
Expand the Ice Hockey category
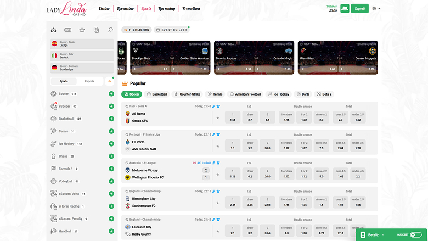[111, 144]
